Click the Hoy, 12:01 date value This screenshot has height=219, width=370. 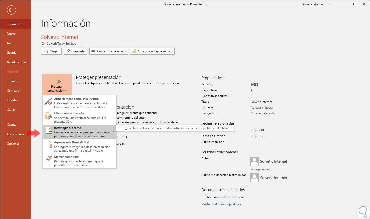[257, 130]
